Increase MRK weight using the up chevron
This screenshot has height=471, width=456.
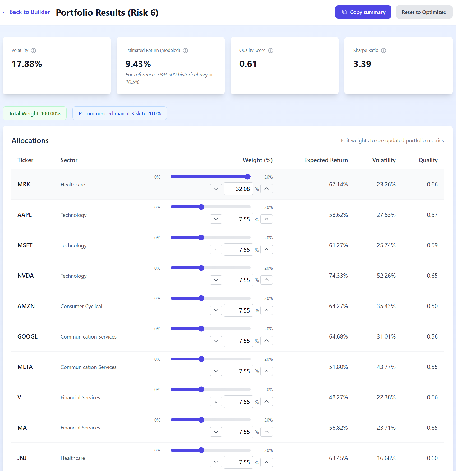tap(266, 189)
